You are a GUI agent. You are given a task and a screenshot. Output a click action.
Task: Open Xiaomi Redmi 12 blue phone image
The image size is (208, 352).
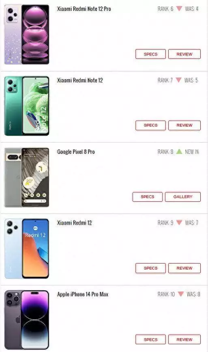pyautogui.click(x=27, y=248)
